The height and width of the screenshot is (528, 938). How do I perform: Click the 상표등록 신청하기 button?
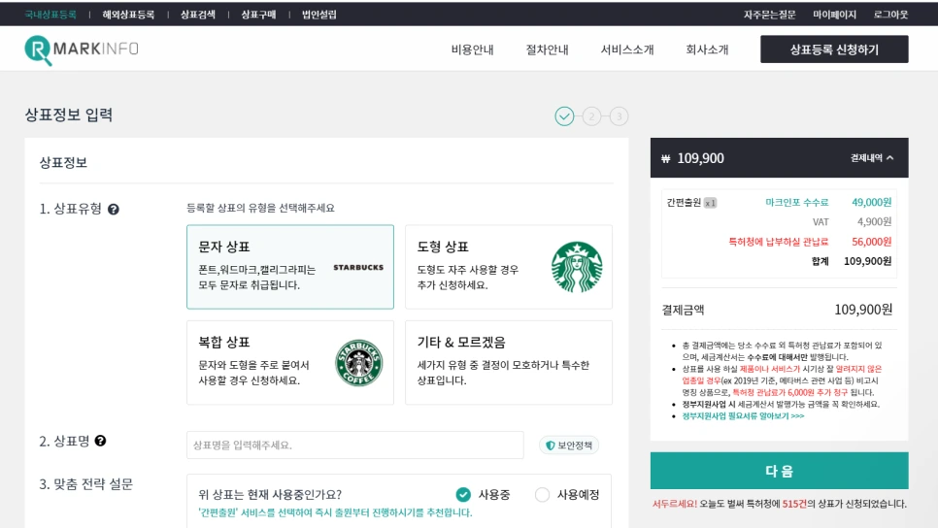coord(834,49)
